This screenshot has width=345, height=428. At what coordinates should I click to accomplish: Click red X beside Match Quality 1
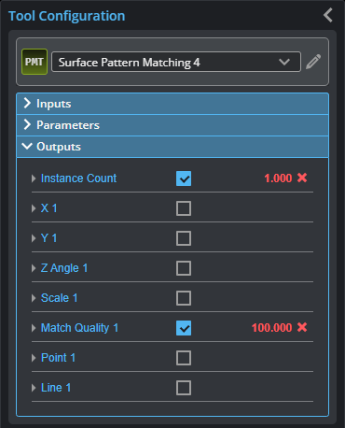pos(302,327)
